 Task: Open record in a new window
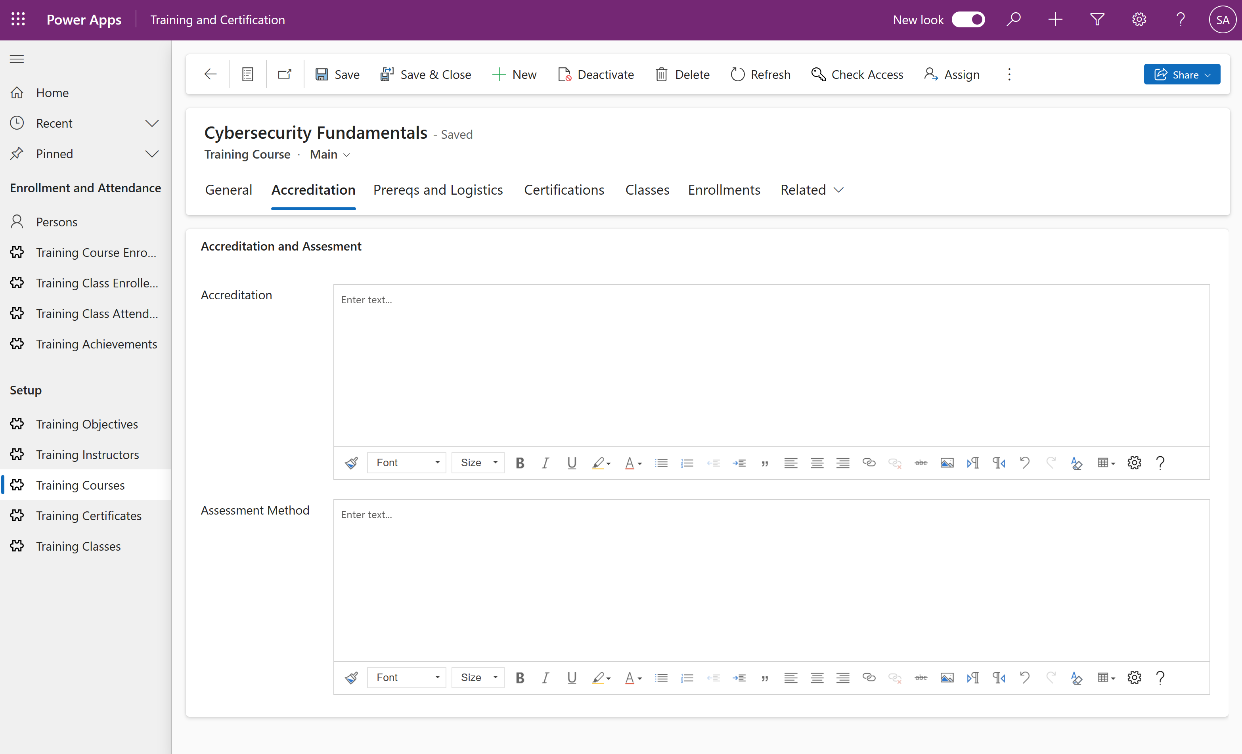(285, 75)
